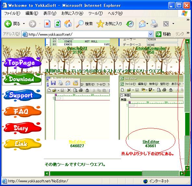The width and height of the screenshot is (192, 186).
Task: Click the Print icon in IE toolbar
Action: (154, 24)
